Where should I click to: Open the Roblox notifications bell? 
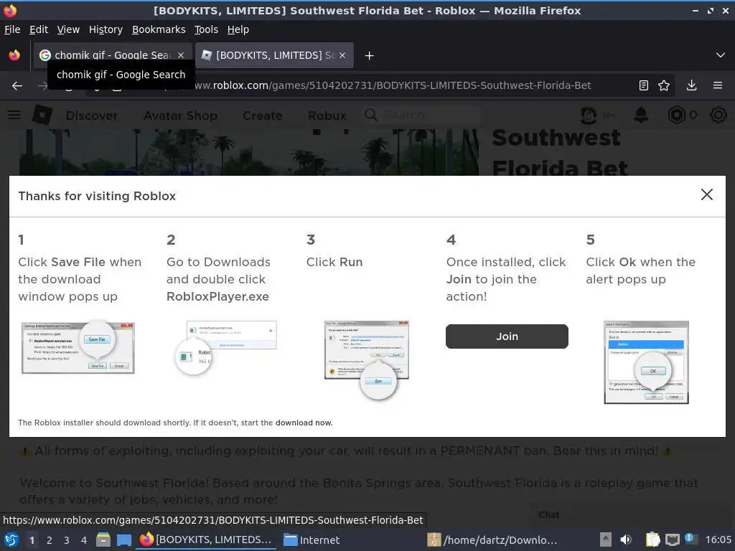pyautogui.click(x=641, y=115)
